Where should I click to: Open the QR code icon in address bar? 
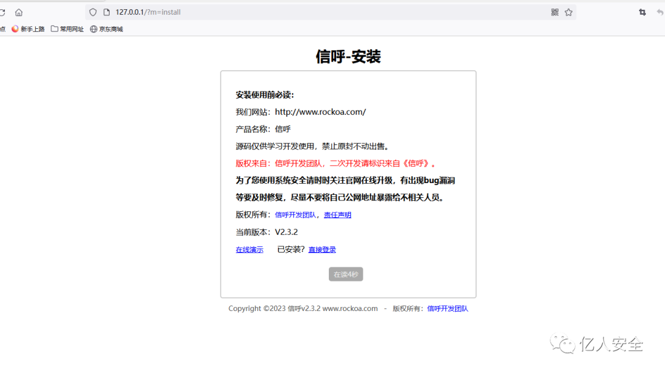tap(555, 12)
